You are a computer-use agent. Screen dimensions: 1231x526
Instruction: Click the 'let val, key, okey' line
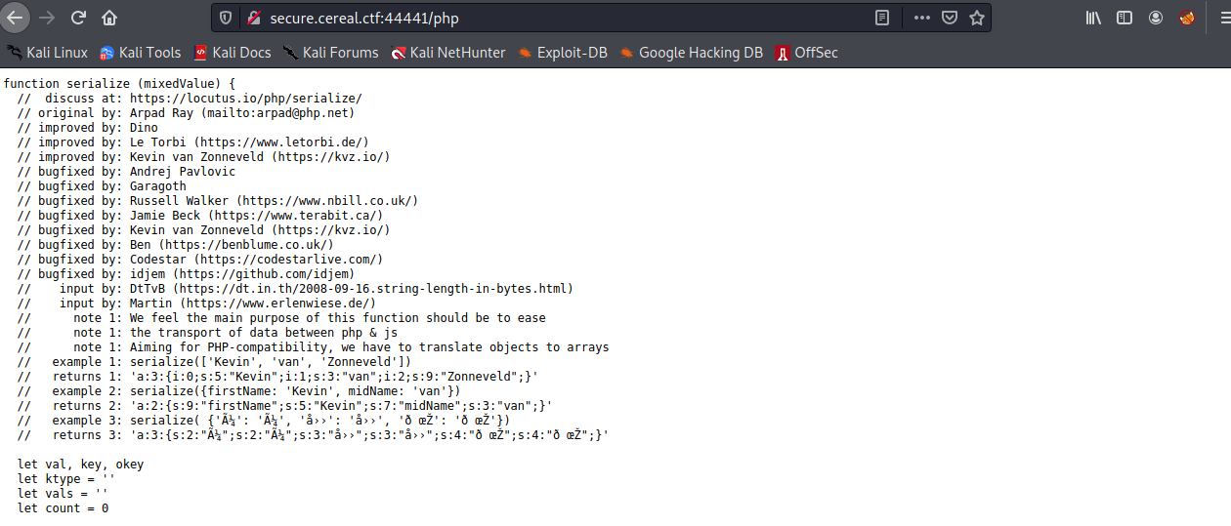click(x=80, y=465)
